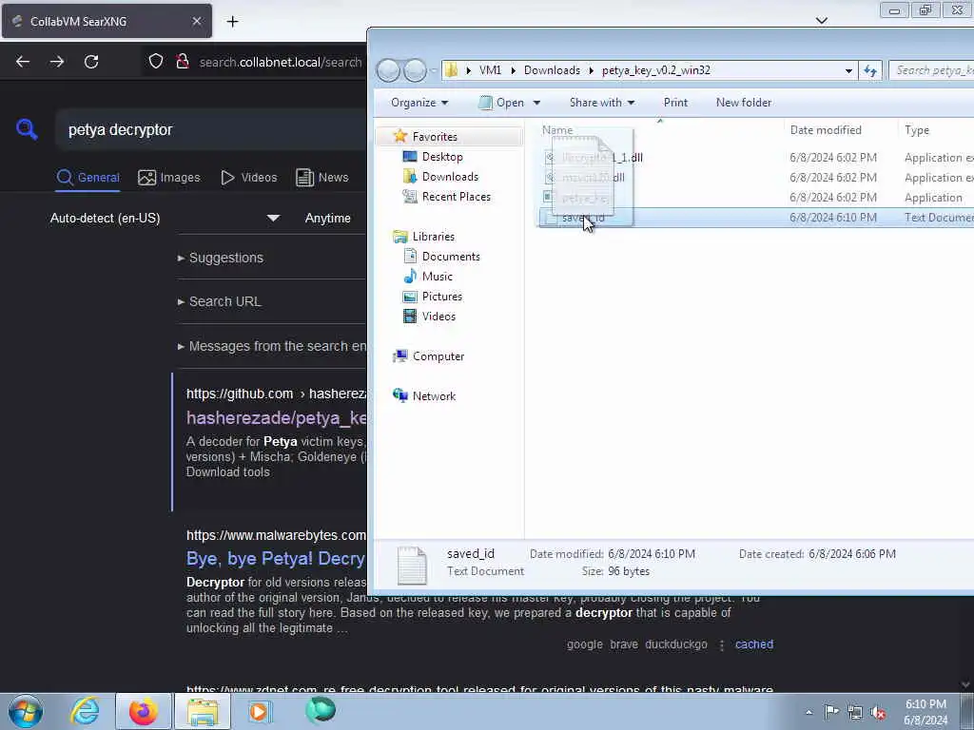974x730 pixels.
Task: Click the muted volume tray icon
Action: pos(878,712)
